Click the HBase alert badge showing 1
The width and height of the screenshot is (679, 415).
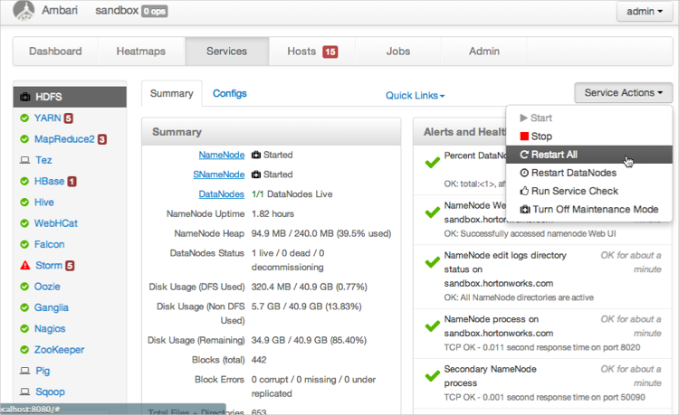[x=72, y=182]
